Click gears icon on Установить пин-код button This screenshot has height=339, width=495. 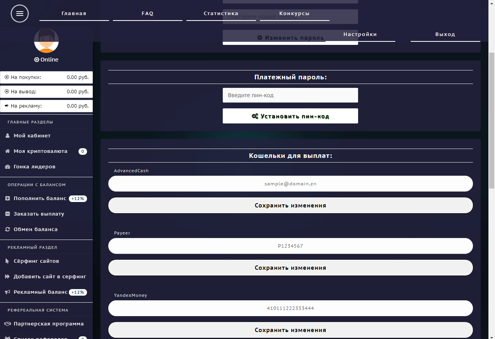pyautogui.click(x=255, y=116)
